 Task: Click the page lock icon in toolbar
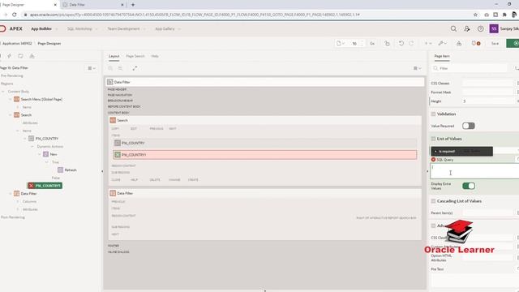click(387, 43)
